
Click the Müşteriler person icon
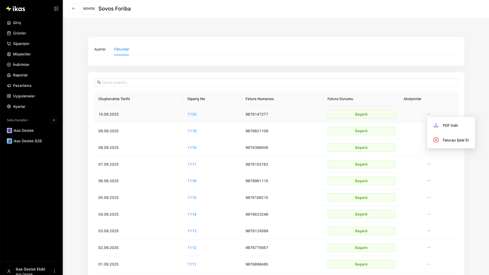click(9, 54)
